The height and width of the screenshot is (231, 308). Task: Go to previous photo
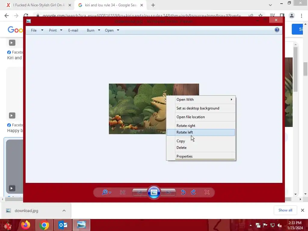(x=140, y=192)
